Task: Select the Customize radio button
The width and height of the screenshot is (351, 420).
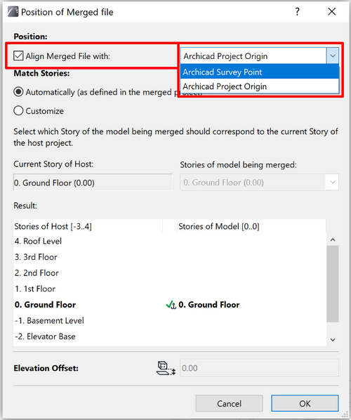Action: click(18, 111)
